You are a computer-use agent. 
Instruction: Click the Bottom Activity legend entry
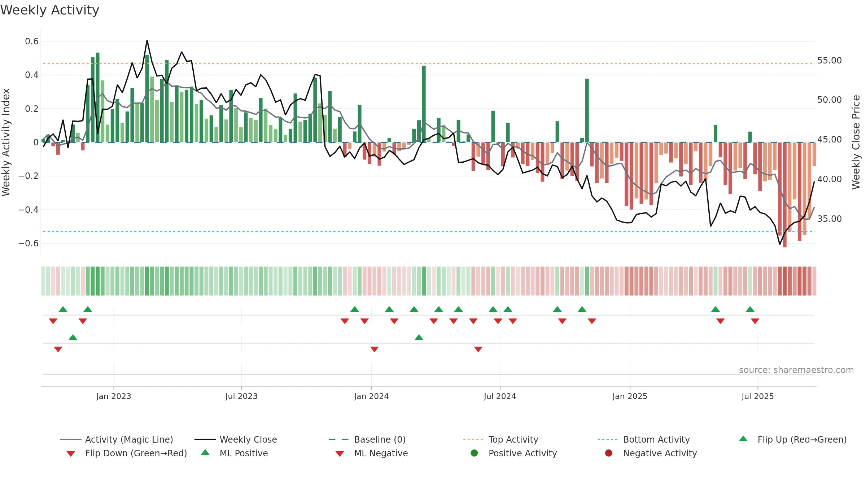click(x=644, y=439)
